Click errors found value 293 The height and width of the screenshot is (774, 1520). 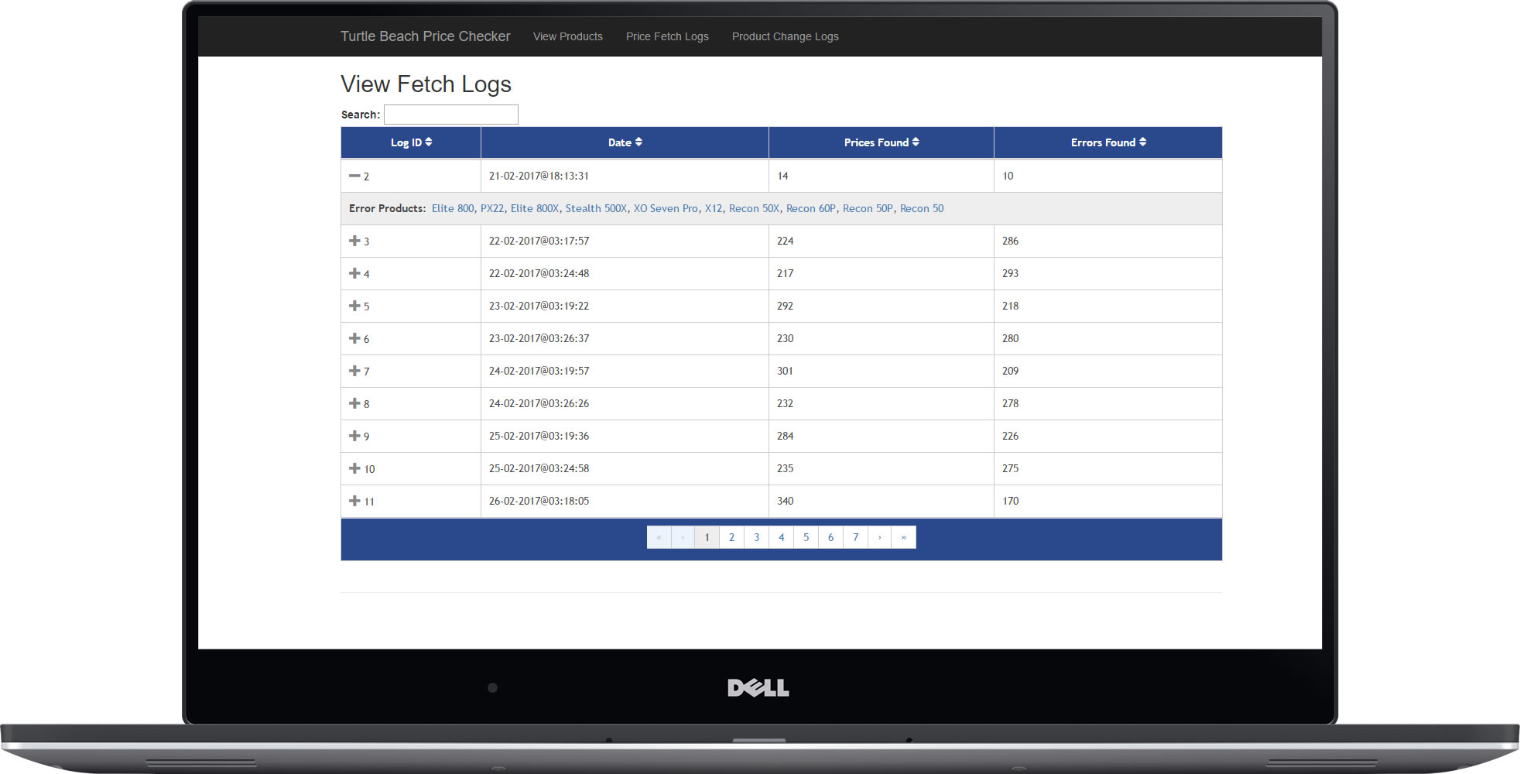pyautogui.click(x=1010, y=273)
